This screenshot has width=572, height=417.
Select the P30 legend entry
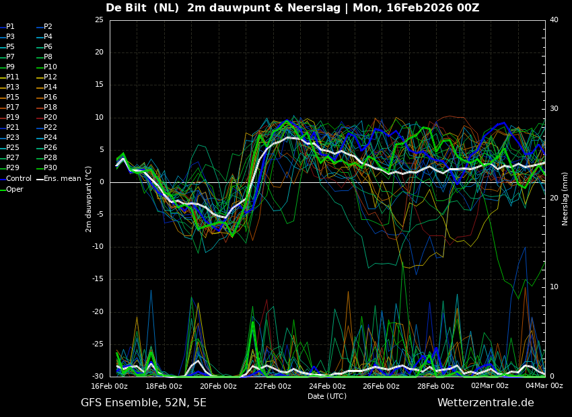pos(50,168)
